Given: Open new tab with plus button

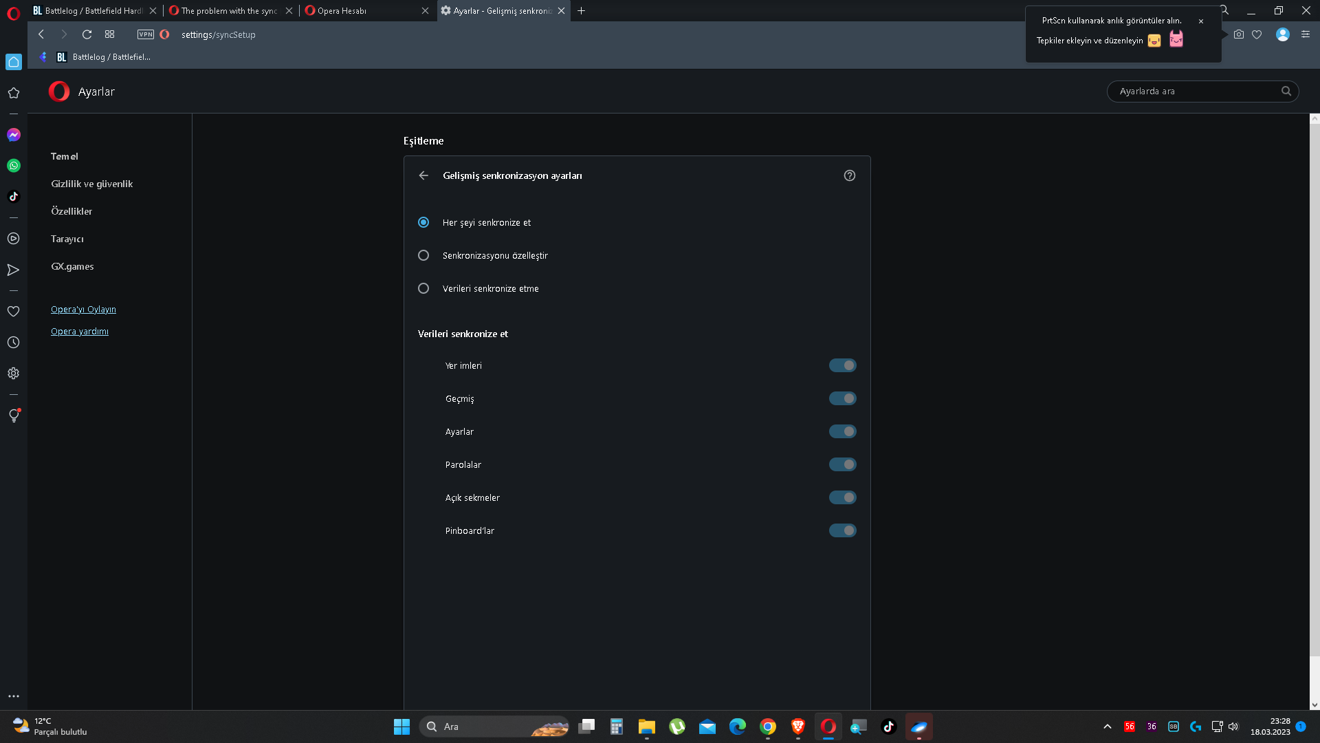Looking at the screenshot, I should click(x=582, y=10).
